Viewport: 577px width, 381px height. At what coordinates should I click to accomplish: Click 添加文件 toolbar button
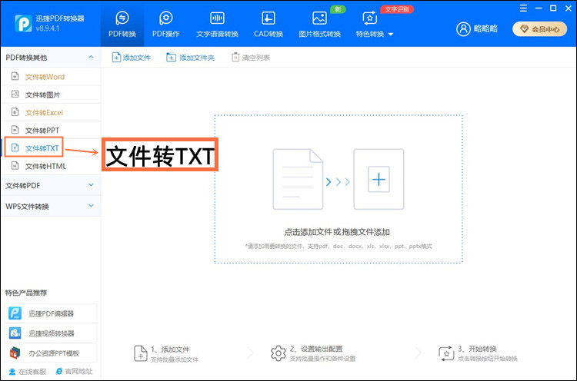132,58
